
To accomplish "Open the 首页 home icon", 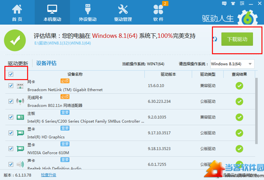I will (x=17, y=10).
